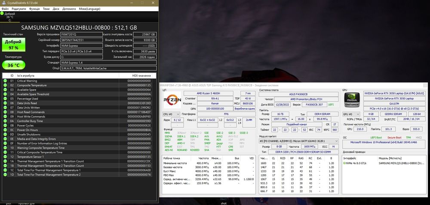Click green status dot of Temperature Sensor 1 row
Image resolution: width=430 pixels, height=205 pixels.
5,157
